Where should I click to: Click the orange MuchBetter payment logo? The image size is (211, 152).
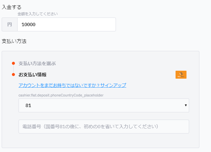click(x=181, y=75)
